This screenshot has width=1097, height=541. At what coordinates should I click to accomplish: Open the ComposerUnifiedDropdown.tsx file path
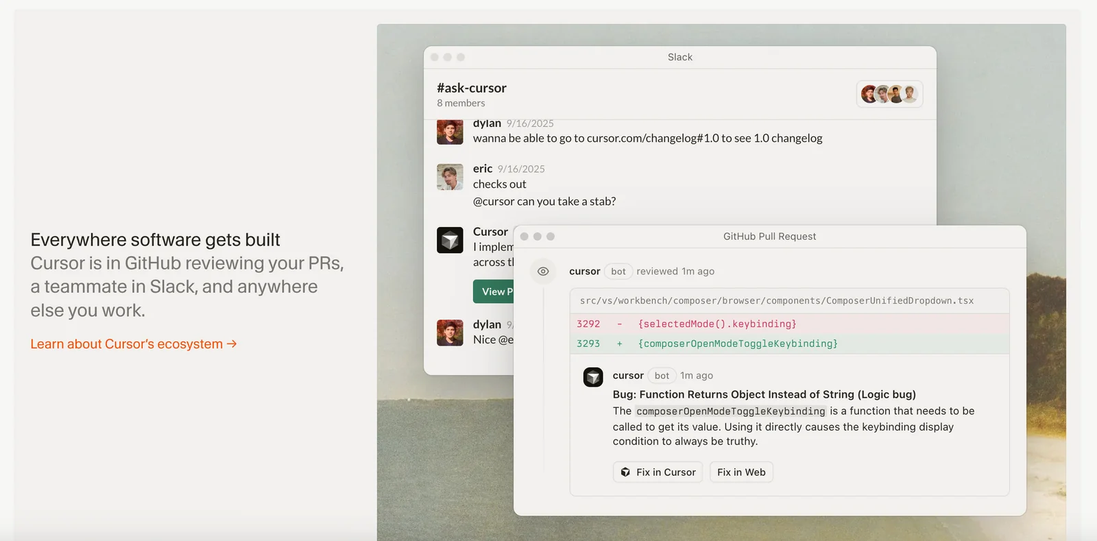(x=776, y=301)
